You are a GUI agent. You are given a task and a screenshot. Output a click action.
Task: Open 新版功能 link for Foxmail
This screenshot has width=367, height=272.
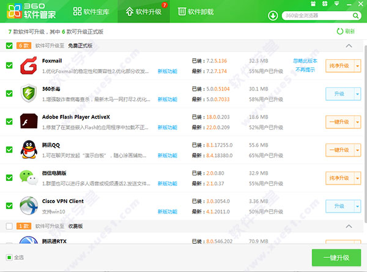(168, 71)
